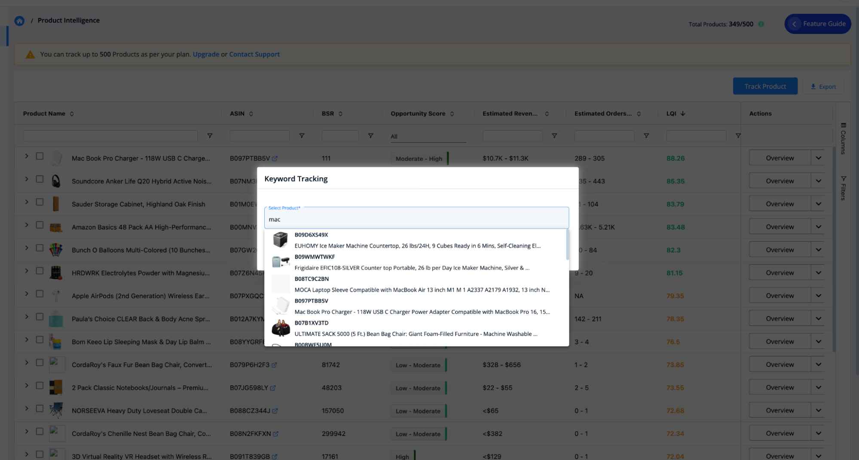
Task: Open actions dropdown for Apple AirPods row
Action: point(818,296)
